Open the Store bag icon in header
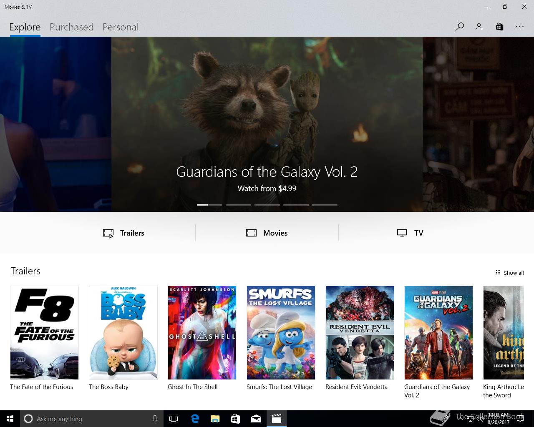Screen dimensions: 534x427 pyautogui.click(x=499, y=27)
